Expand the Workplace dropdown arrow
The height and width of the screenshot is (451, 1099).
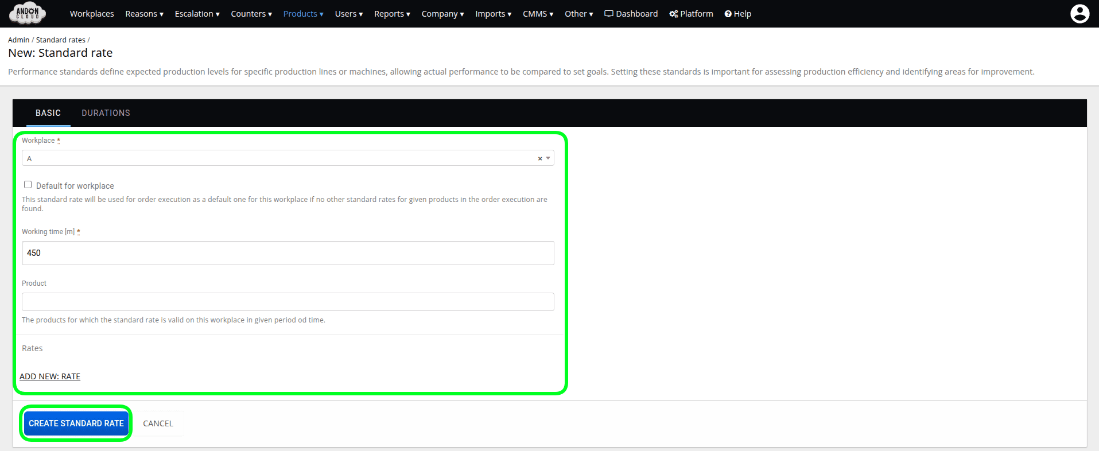(x=548, y=158)
